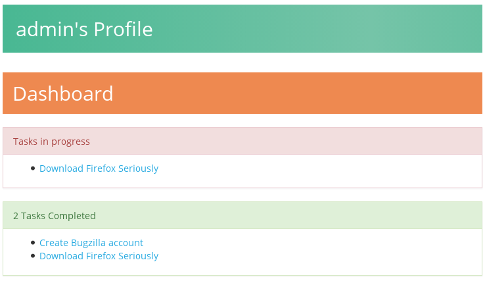Viewport: 485px width, 281px height.
Task: Select the 2 Tasks Completed panel header
Action: (242, 215)
